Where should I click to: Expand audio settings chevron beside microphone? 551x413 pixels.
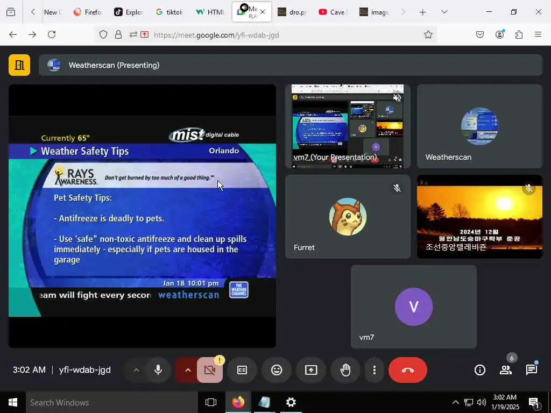(136, 370)
